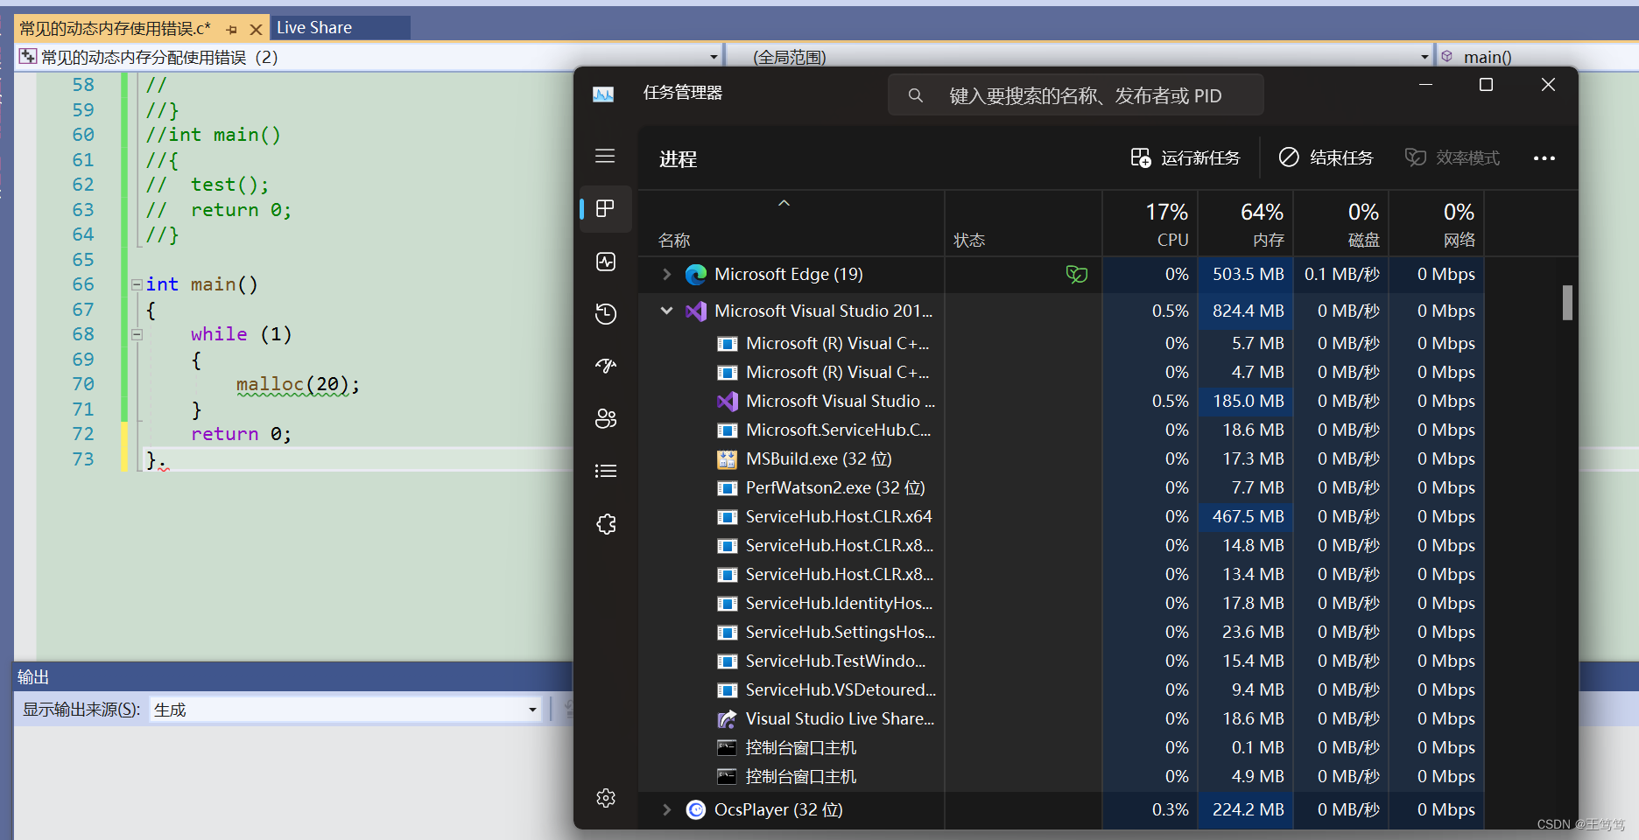Open the main() member dropdown in navigation bar
This screenshot has width=1639, height=840.
(1537, 57)
